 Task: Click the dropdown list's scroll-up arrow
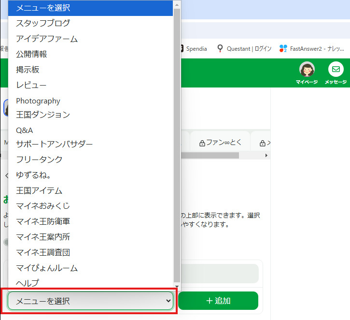[x=177, y=4]
